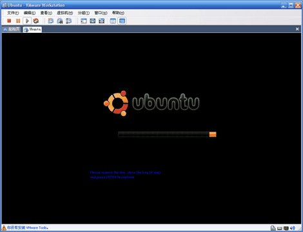303x232 pixels.
Task: Close the Ubuntu tab with X
Action: [x=297, y=29]
